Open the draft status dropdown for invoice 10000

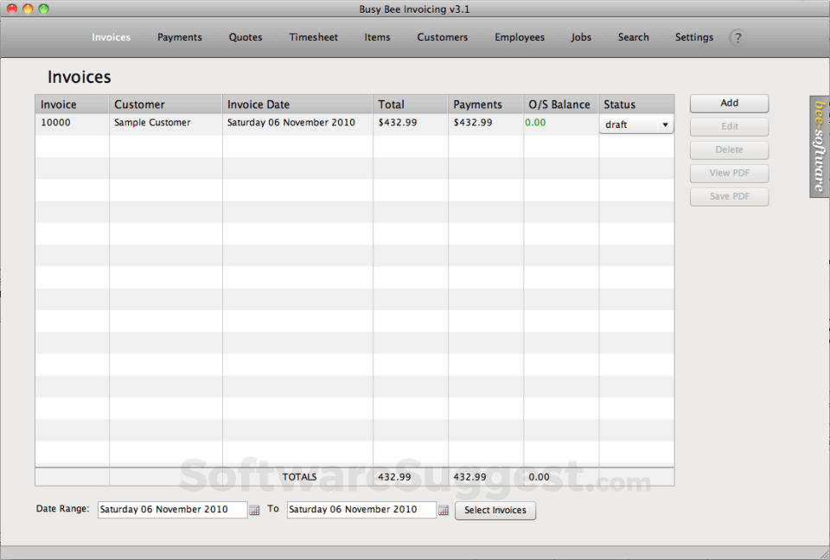pos(635,124)
